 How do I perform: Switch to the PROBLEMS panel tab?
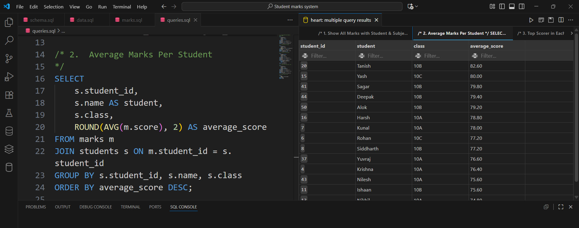[x=36, y=207]
